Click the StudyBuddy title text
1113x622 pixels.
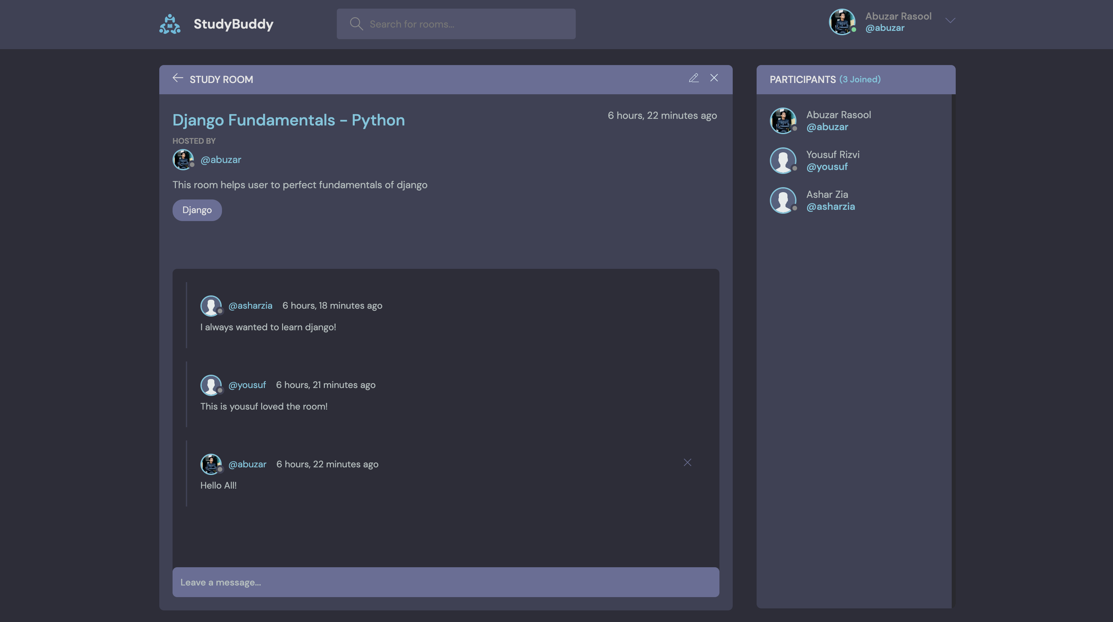coord(233,24)
